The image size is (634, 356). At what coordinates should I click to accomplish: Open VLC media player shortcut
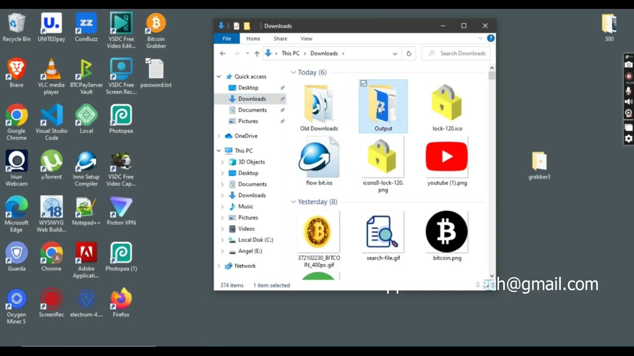[x=52, y=77]
